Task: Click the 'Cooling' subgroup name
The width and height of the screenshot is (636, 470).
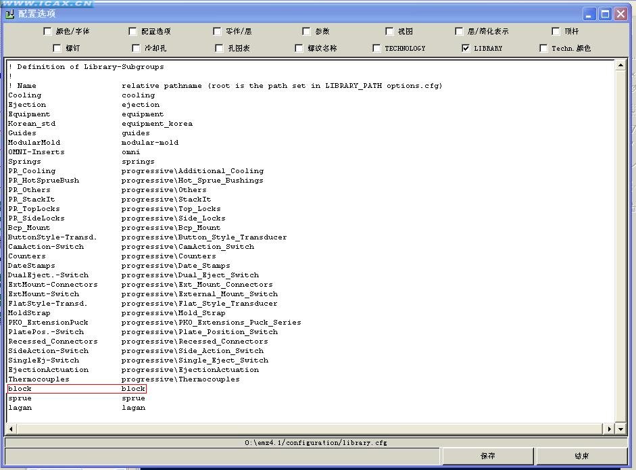Action: pos(25,95)
